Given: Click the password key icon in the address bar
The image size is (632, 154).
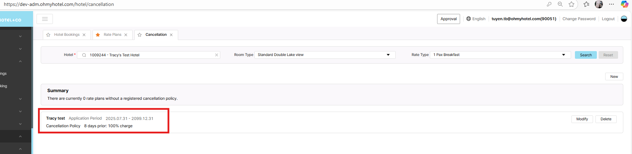Looking at the screenshot, I should click(x=549, y=4).
